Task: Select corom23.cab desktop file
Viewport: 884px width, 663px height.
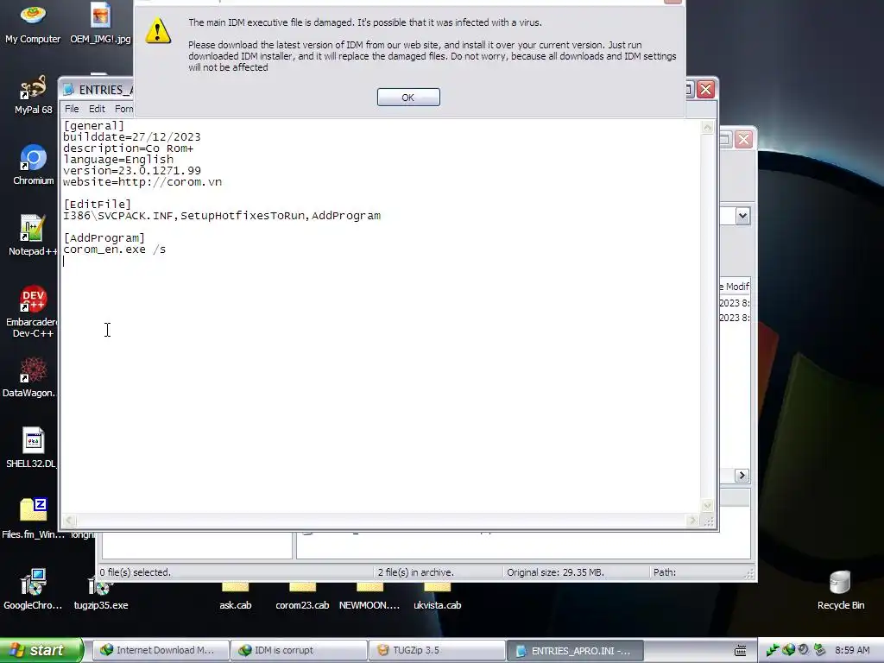Action: (x=302, y=597)
